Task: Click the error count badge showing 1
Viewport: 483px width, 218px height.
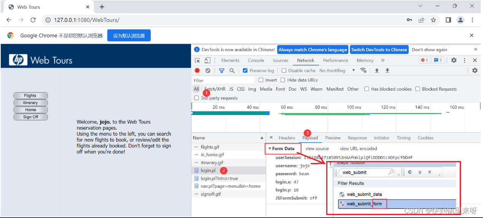Action: click(x=424, y=60)
